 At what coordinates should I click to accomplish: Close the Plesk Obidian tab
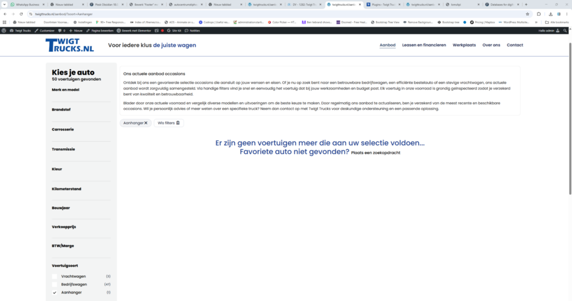click(x=122, y=4)
